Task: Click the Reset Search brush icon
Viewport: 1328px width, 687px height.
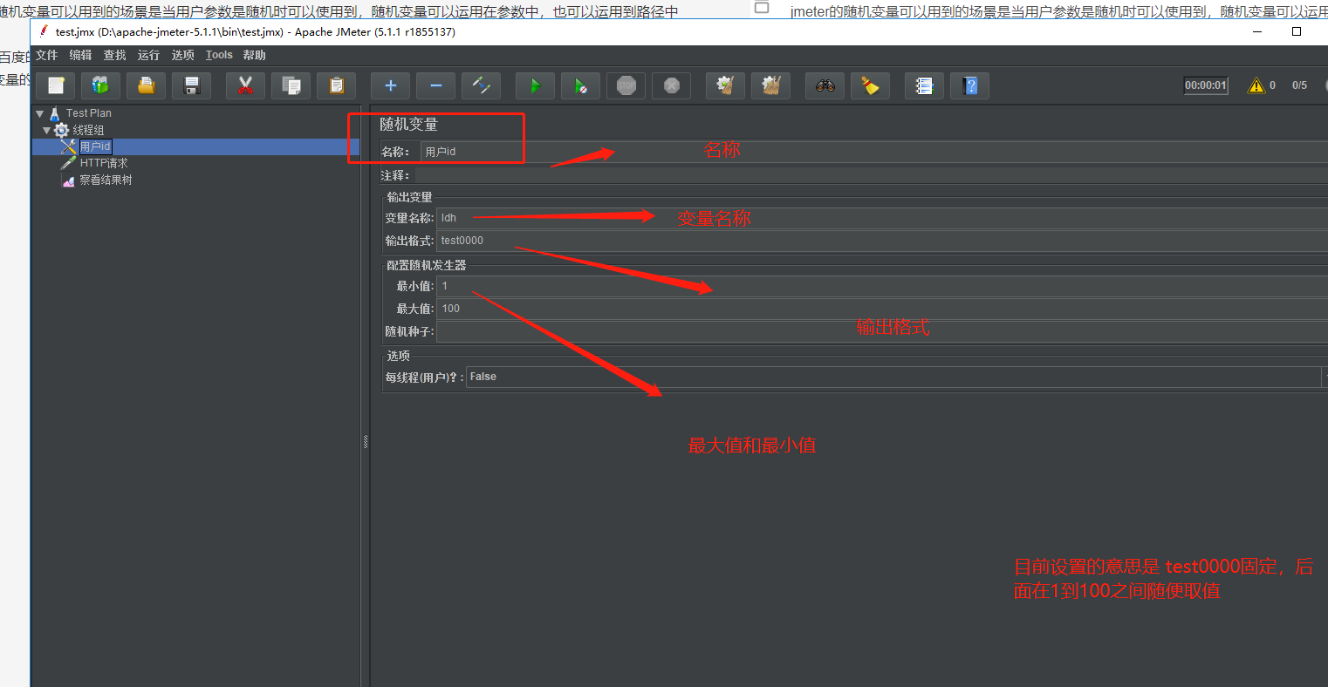Action: click(871, 85)
